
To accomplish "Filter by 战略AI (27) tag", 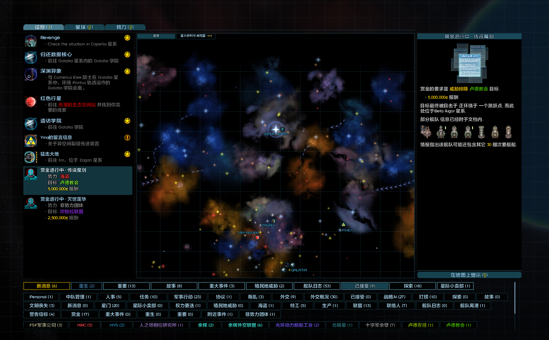I will click(x=394, y=297).
